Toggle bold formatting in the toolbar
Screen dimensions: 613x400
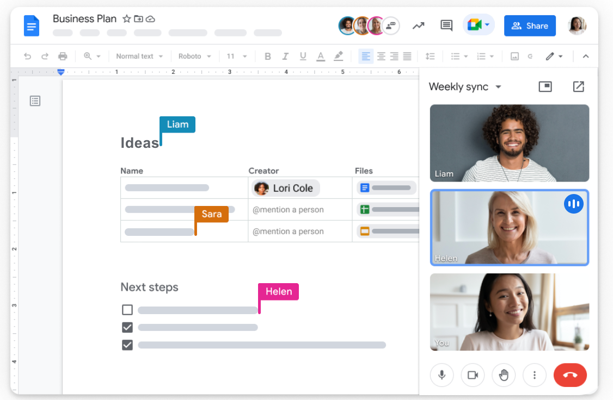pos(267,56)
